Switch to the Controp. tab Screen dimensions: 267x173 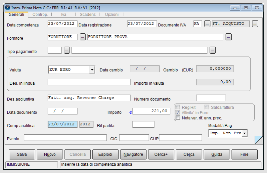(40, 14)
